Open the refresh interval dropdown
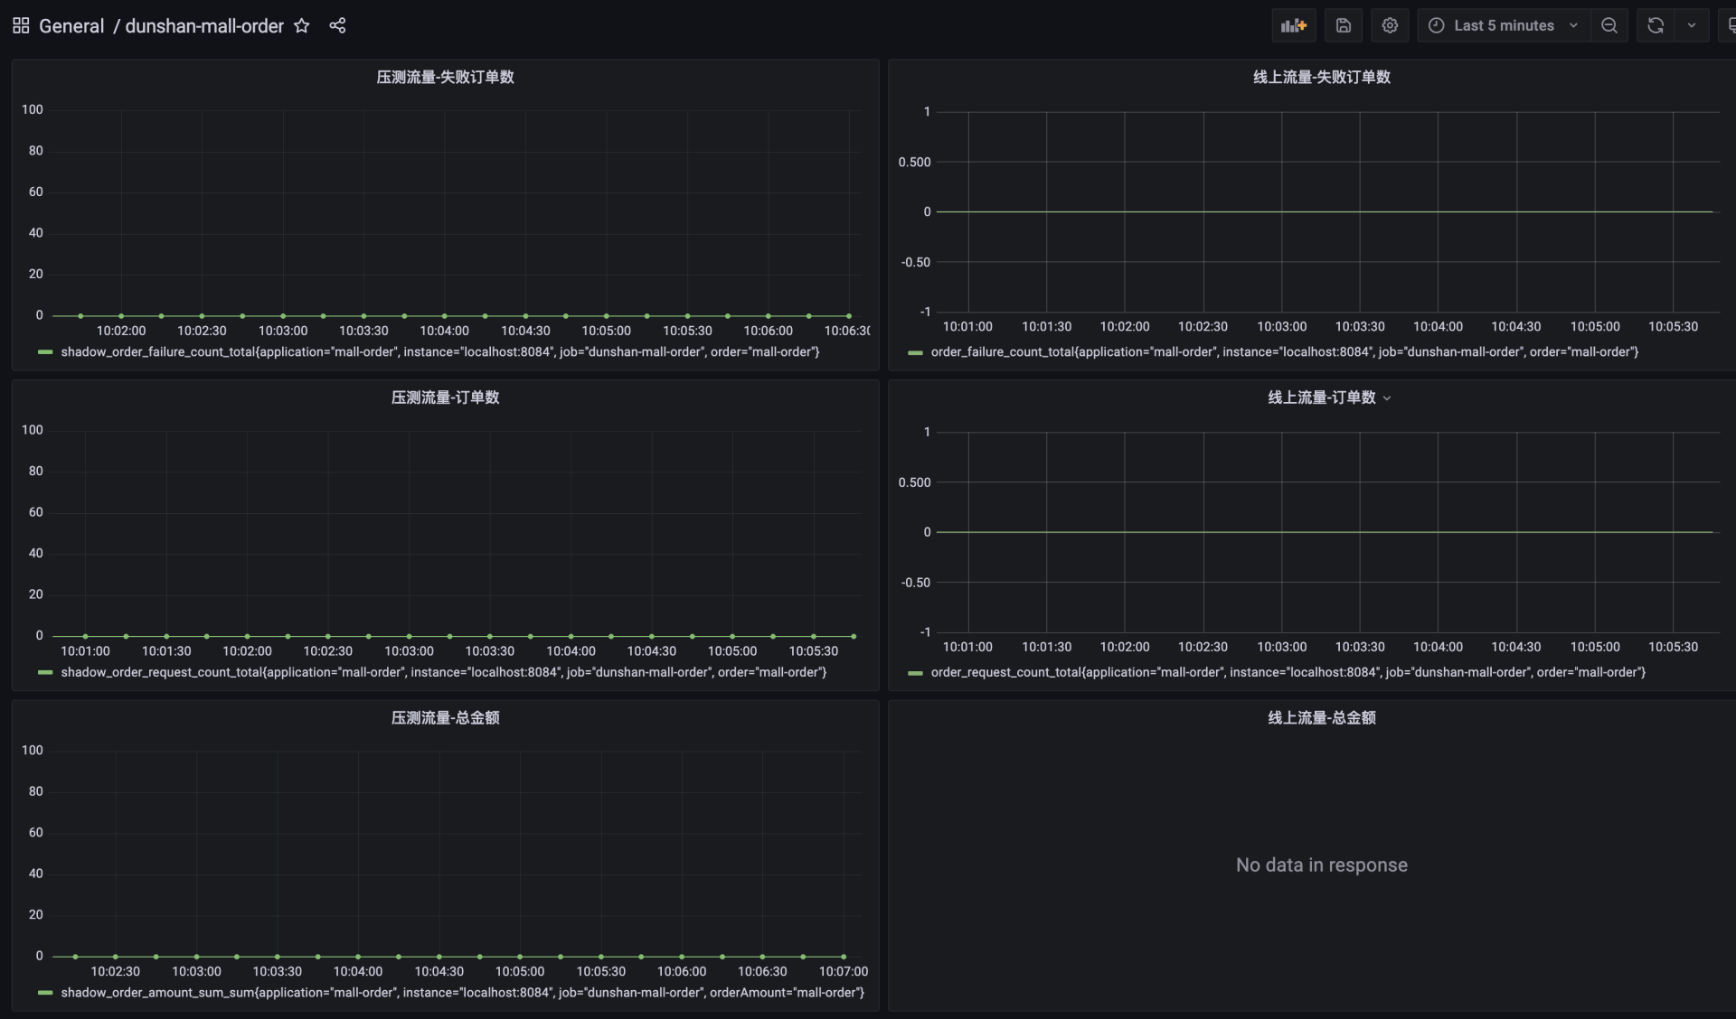Image resolution: width=1736 pixels, height=1019 pixels. tap(1692, 25)
